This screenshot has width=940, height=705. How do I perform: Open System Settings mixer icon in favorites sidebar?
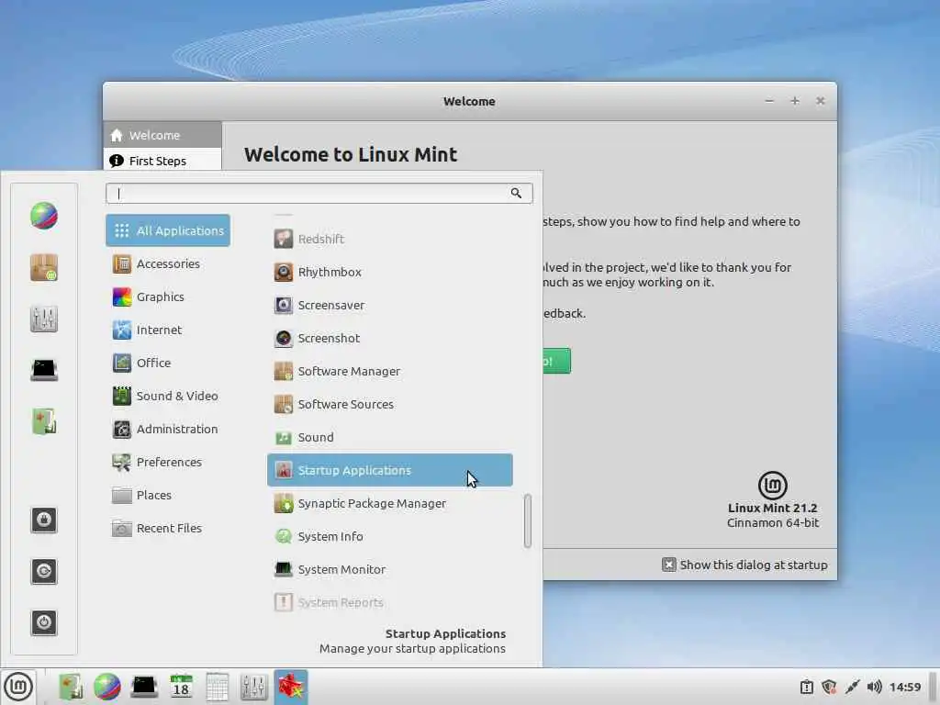(x=44, y=319)
